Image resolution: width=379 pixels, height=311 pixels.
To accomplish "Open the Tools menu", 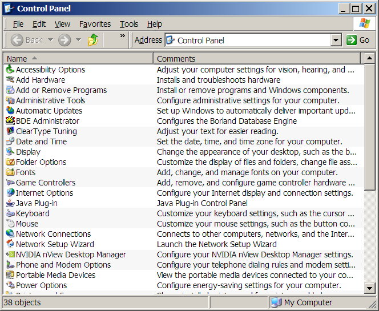I will click(129, 24).
